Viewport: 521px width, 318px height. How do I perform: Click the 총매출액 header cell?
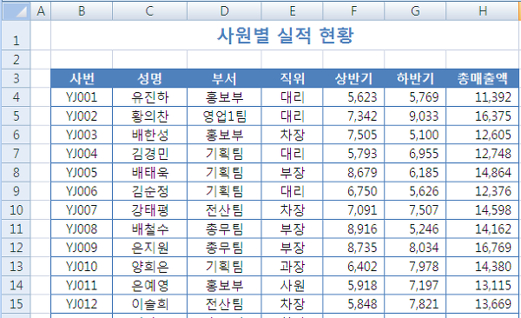(x=483, y=78)
